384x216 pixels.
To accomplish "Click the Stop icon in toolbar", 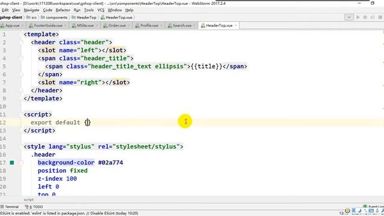I will (x=380, y=17).
